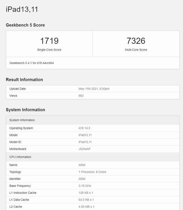183x210 pixels.
Task: Click the multi-core score value 7326
Action: pyautogui.click(x=136, y=41)
